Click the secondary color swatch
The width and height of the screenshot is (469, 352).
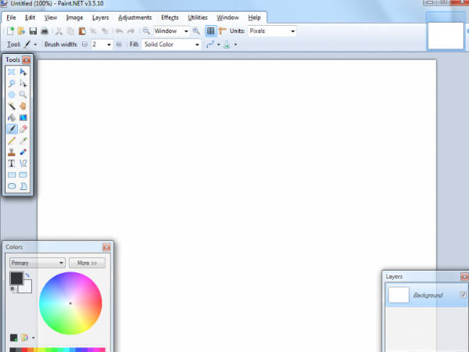coord(27,287)
